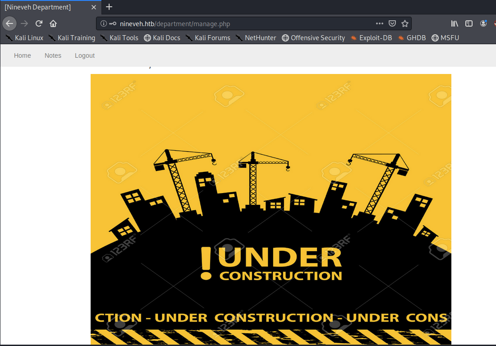Click the Under Construction image
This screenshot has height=346, width=496.
click(271, 208)
